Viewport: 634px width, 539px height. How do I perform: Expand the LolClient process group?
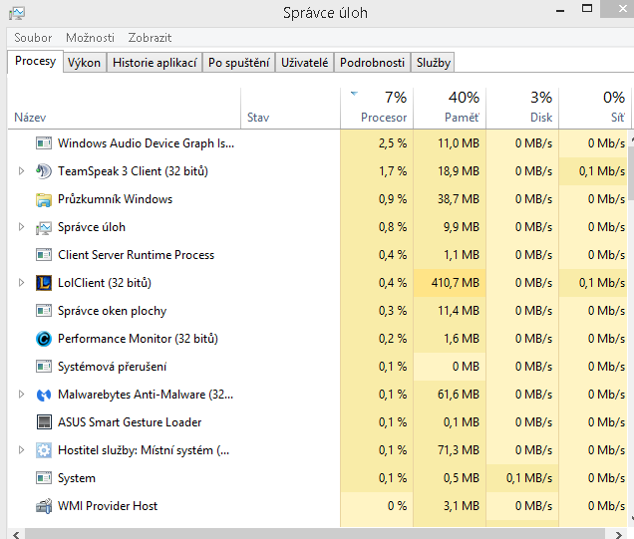click(x=21, y=283)
